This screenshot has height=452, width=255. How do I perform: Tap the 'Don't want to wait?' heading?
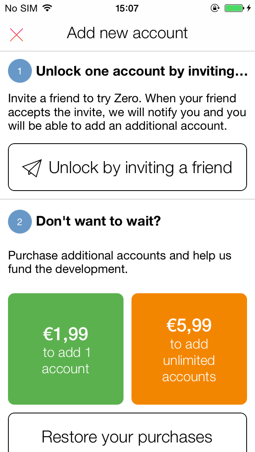pos(98,221)
